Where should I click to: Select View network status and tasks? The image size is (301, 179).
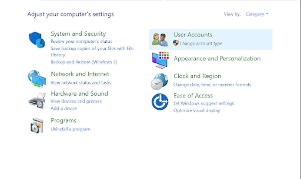pos(81,83)
